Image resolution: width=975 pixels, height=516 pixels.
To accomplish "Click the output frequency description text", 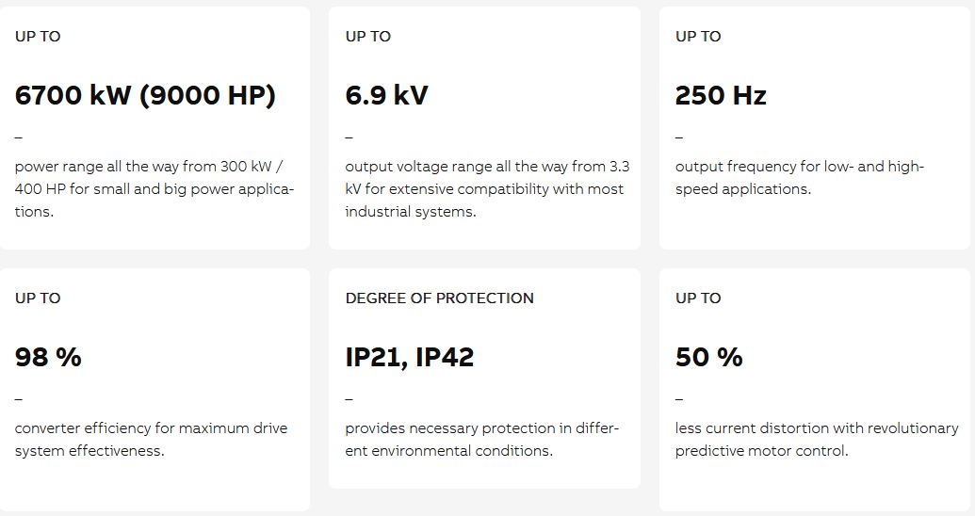I will 799,178.
